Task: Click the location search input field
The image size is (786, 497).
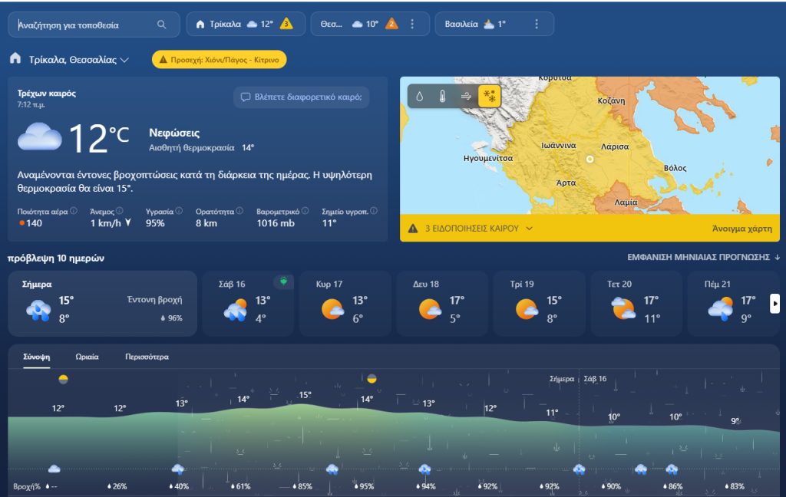Action: pos(84,25)
